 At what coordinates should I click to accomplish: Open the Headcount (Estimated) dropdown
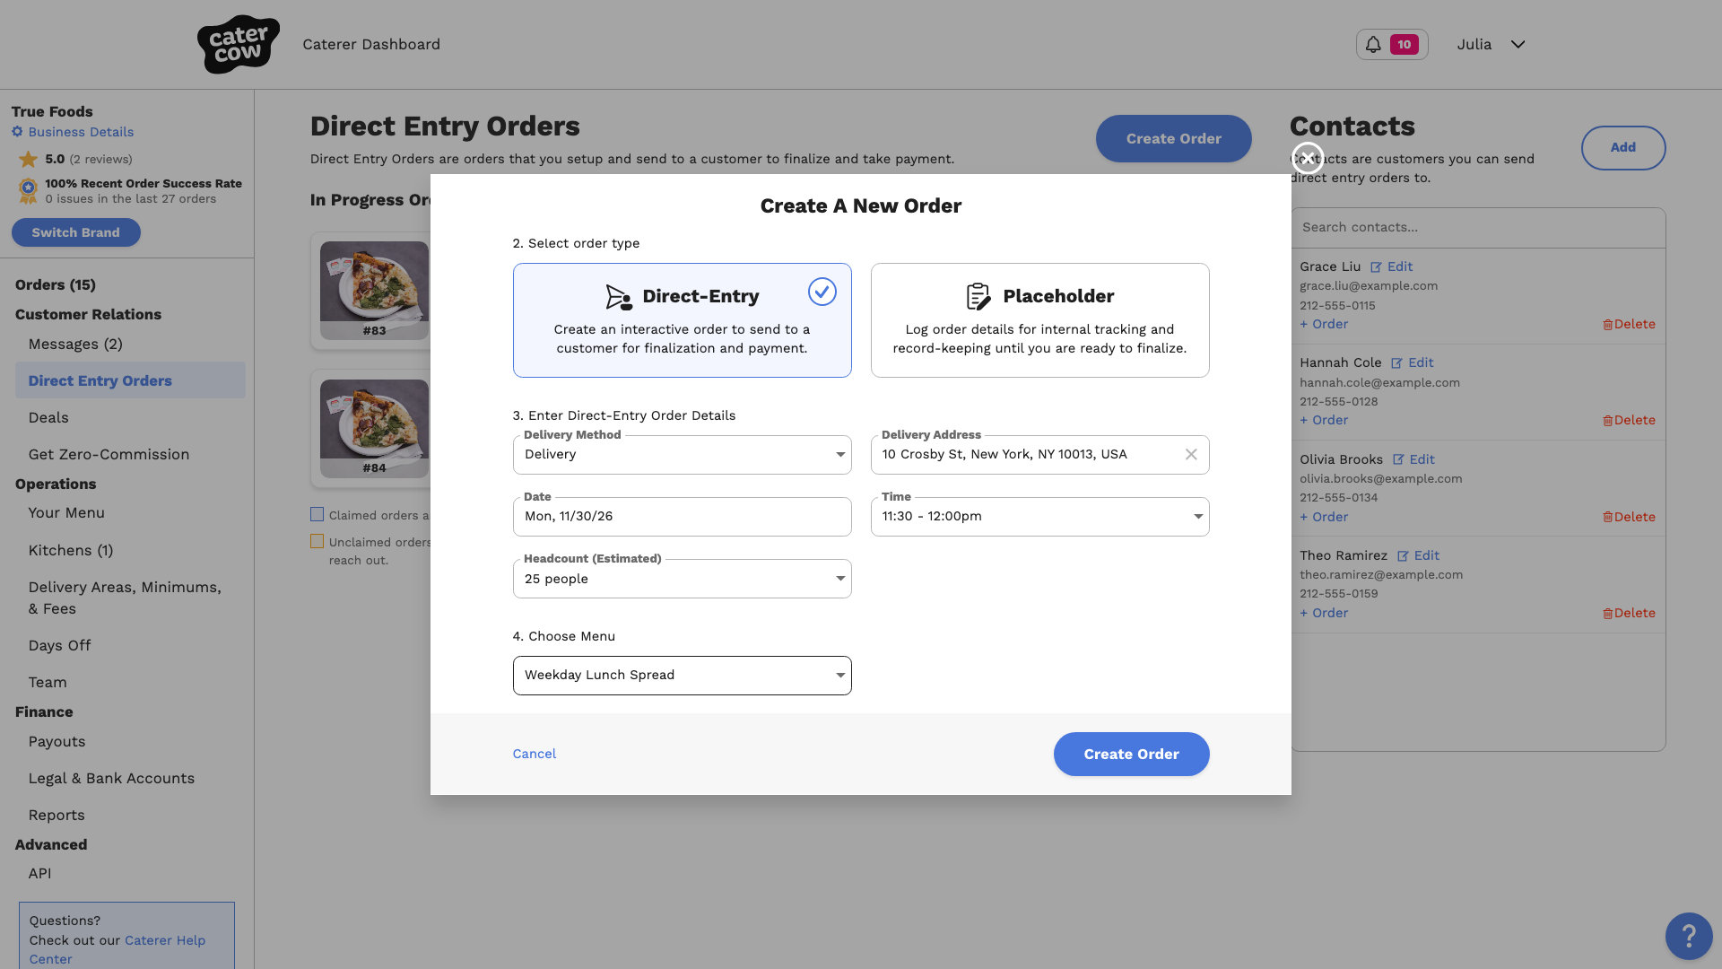[682, 579]
